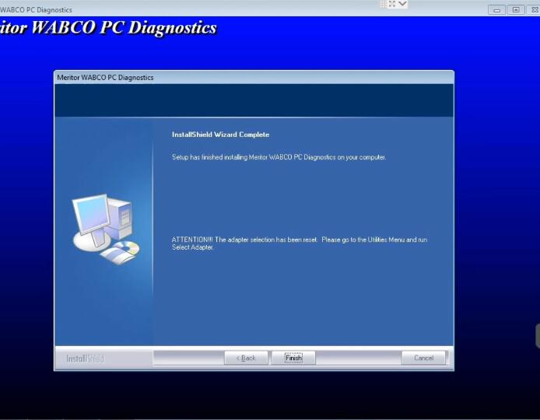Image resolution: width=540 pixels, height=420 pixels.
Task: Click the 'Setup has finished installing' text
Action: tap(279, 157)
